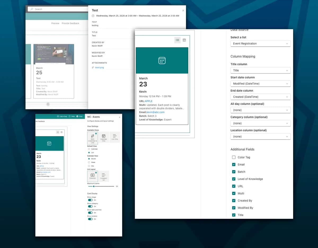318x248 pixels.
Task: Uncheck the Created By additional field
Action: coord(234,201)
